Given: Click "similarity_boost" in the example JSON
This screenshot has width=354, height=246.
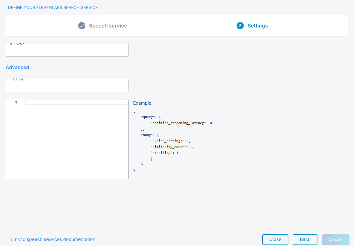Looking at the screenshot, I should point(169,147).
